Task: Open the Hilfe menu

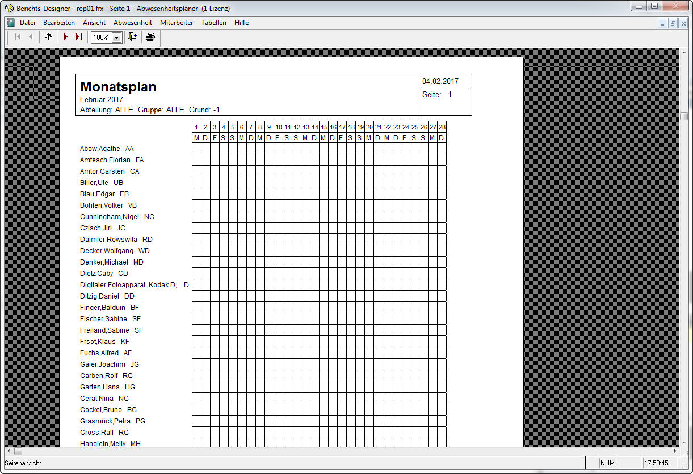Action: point(241,23)
